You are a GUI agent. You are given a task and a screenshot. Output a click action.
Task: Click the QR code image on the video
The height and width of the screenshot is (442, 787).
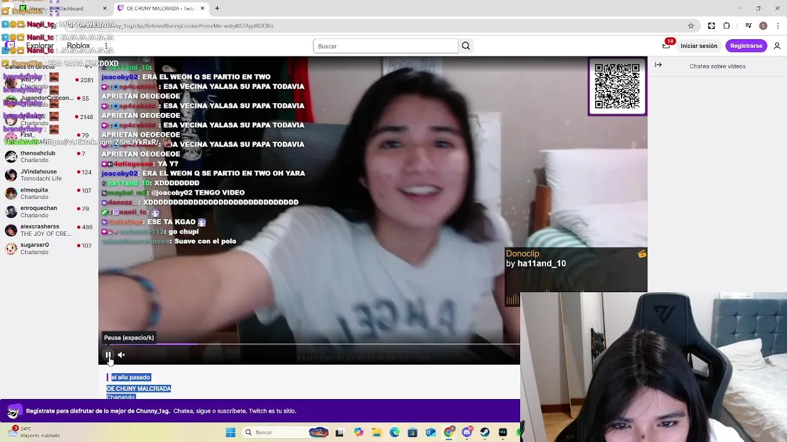(x=617, y=87)
